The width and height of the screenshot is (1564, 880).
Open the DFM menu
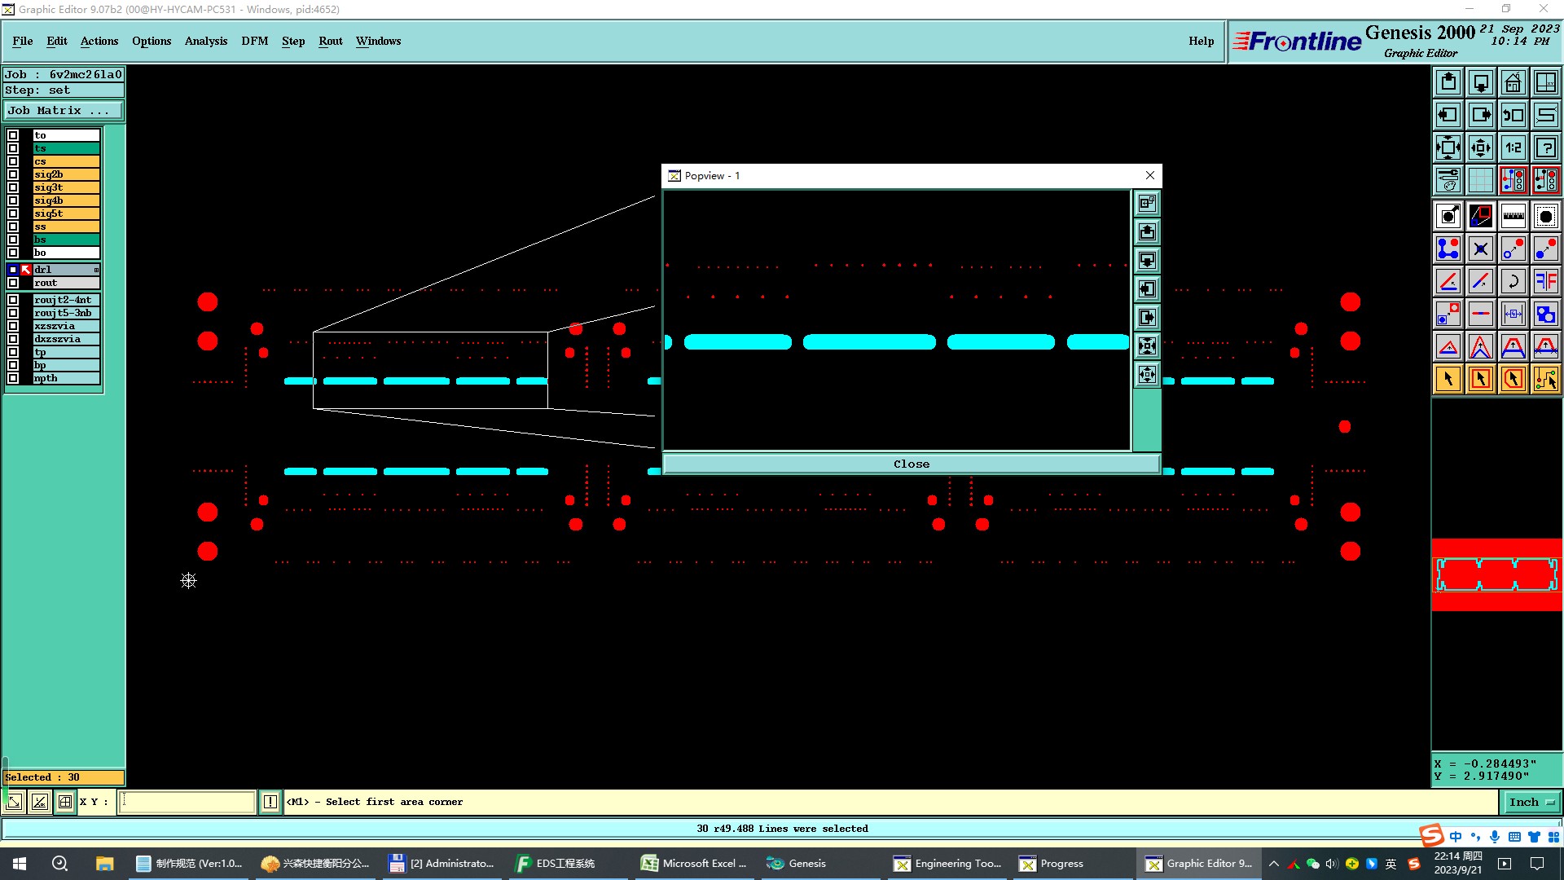[x=254, y=41]
